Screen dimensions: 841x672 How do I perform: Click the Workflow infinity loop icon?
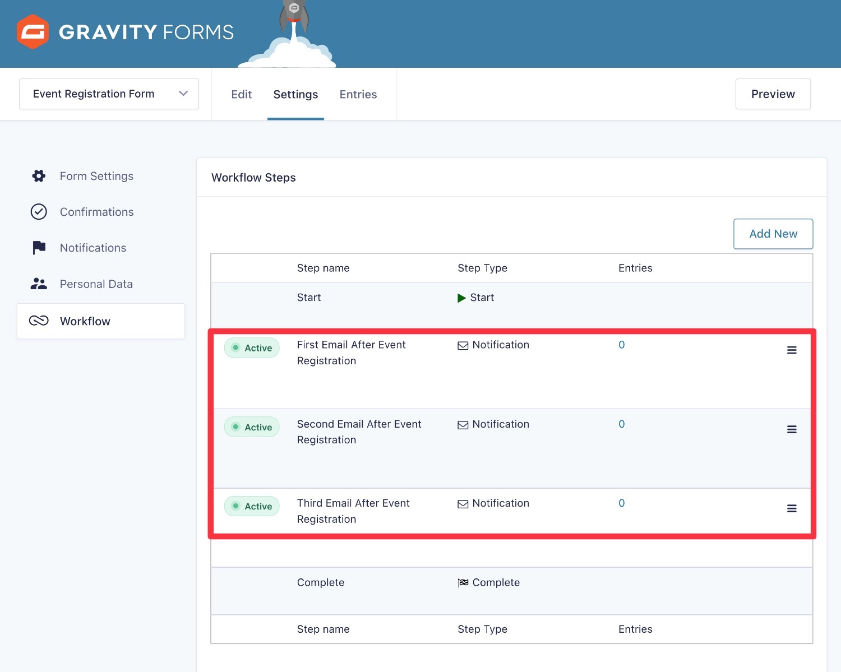point(39,321)
